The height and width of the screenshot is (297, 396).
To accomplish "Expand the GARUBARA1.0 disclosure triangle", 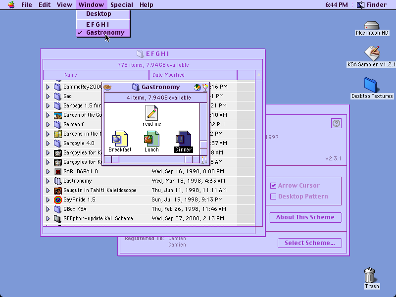I will 48,171.
